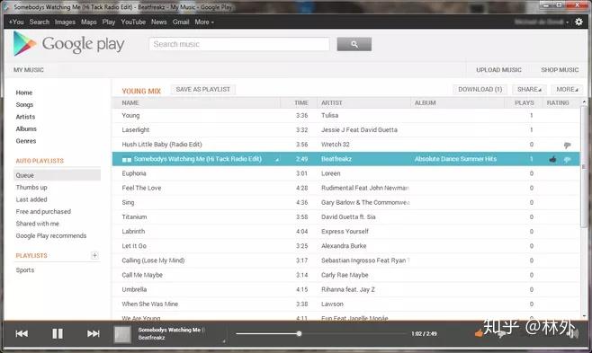Select Thumbs up auto playlist
Viewport: 592px width, 353px height.
pos(31,187)
